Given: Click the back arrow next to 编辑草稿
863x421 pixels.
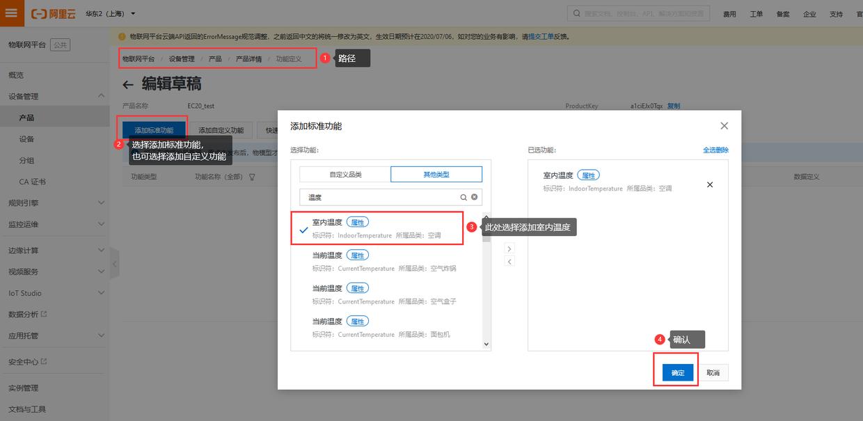Looking at the screenshot, I should point(128,84).
